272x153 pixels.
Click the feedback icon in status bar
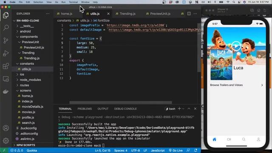click(x=188, y=150)
